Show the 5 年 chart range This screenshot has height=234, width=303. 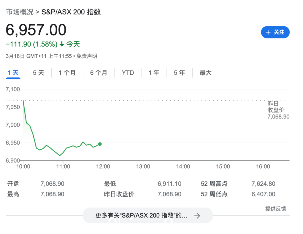pyautogui.click(x=179, y=73)
